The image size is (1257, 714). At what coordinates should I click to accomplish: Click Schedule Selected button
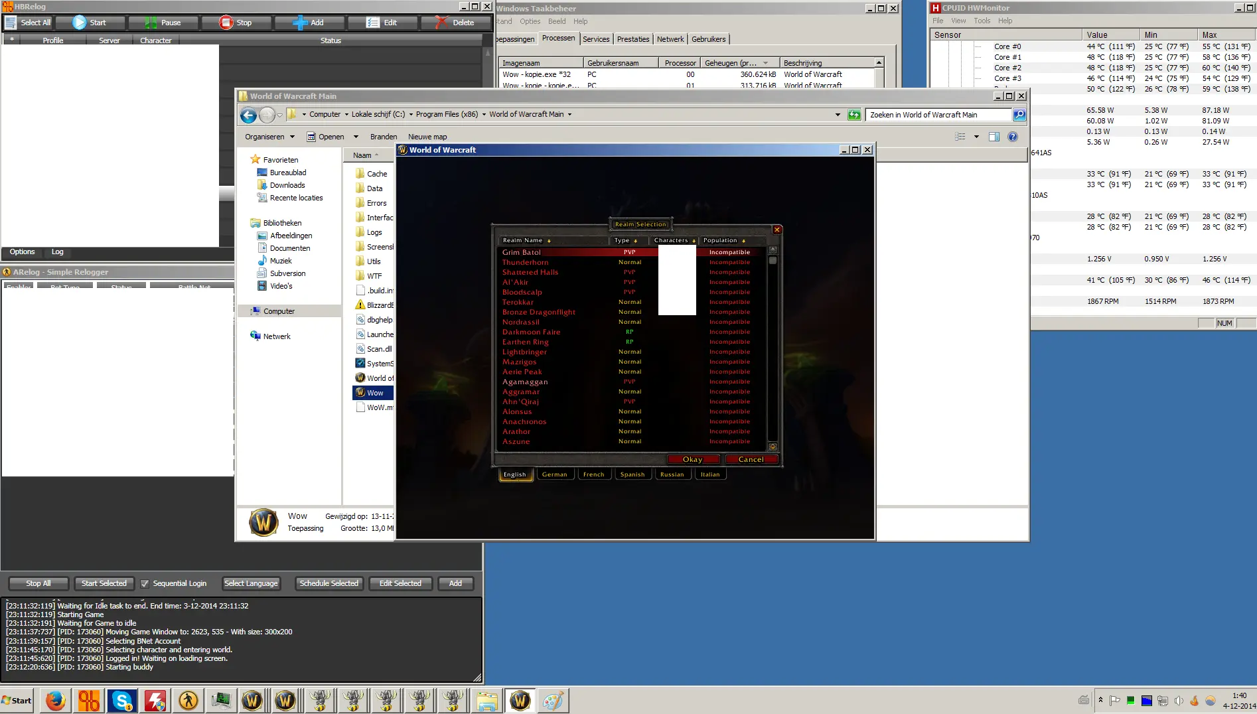click(329, 584)
